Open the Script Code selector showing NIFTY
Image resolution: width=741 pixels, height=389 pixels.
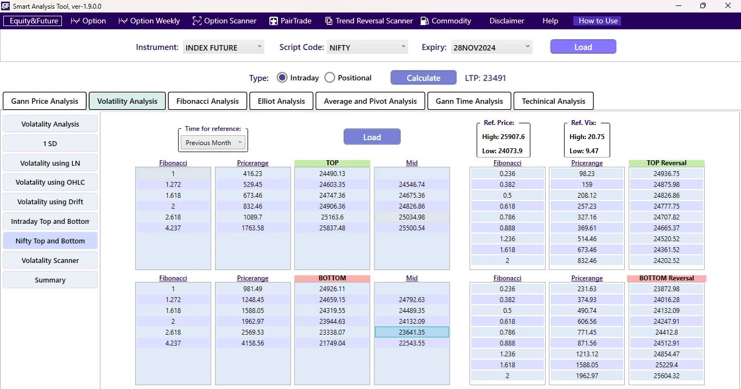pyautogui.click(x=367, y=47)
